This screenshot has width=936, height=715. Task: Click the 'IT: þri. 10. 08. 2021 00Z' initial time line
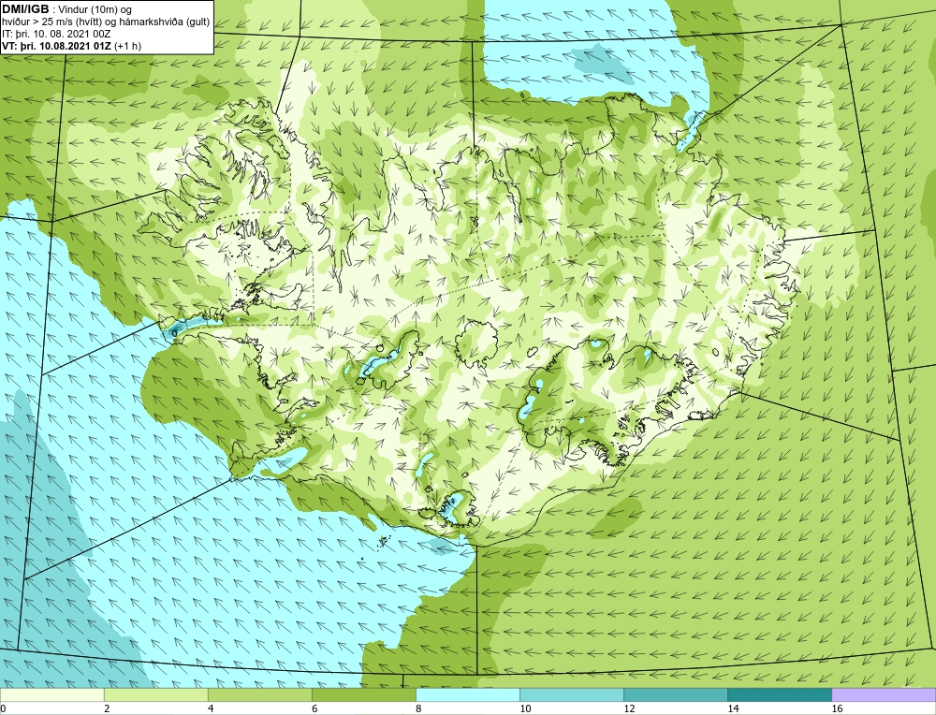tap(56, 34)
